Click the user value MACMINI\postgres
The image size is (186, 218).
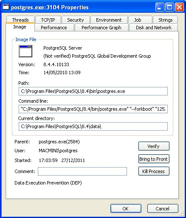tap(58, 151)
